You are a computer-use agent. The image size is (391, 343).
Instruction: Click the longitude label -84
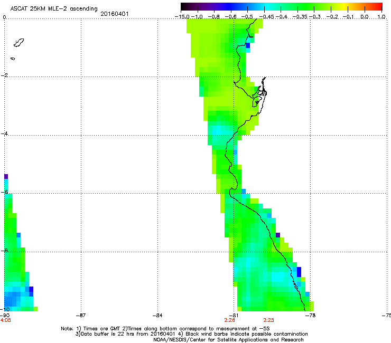(157, 316)
